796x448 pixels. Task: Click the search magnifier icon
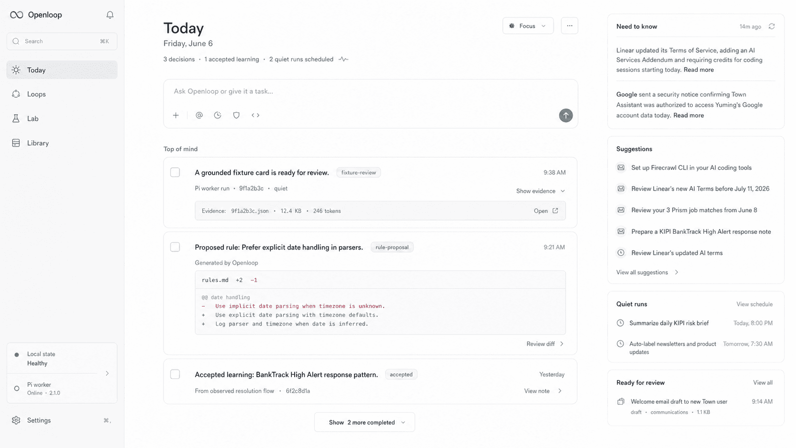(16, 41)
